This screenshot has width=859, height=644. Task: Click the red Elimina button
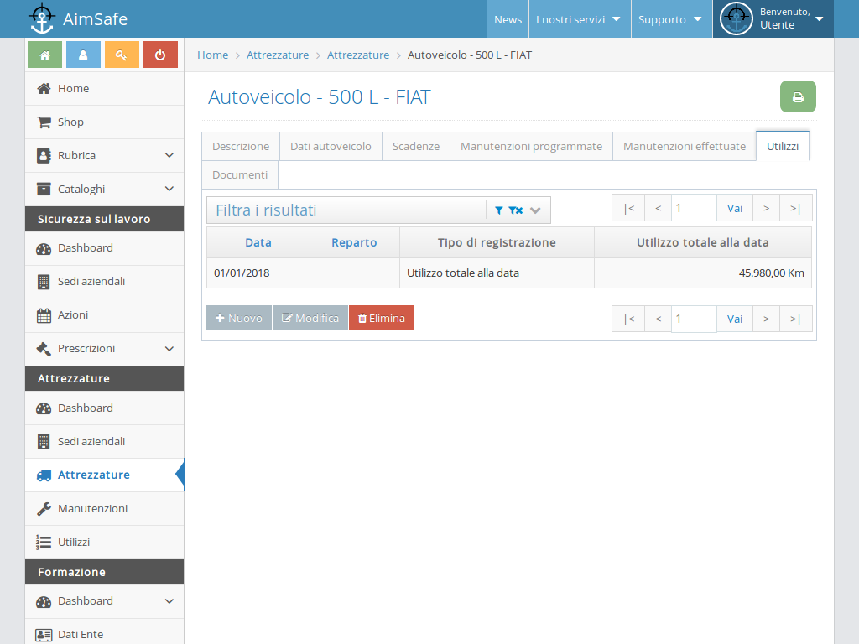(x=382, y=318)
